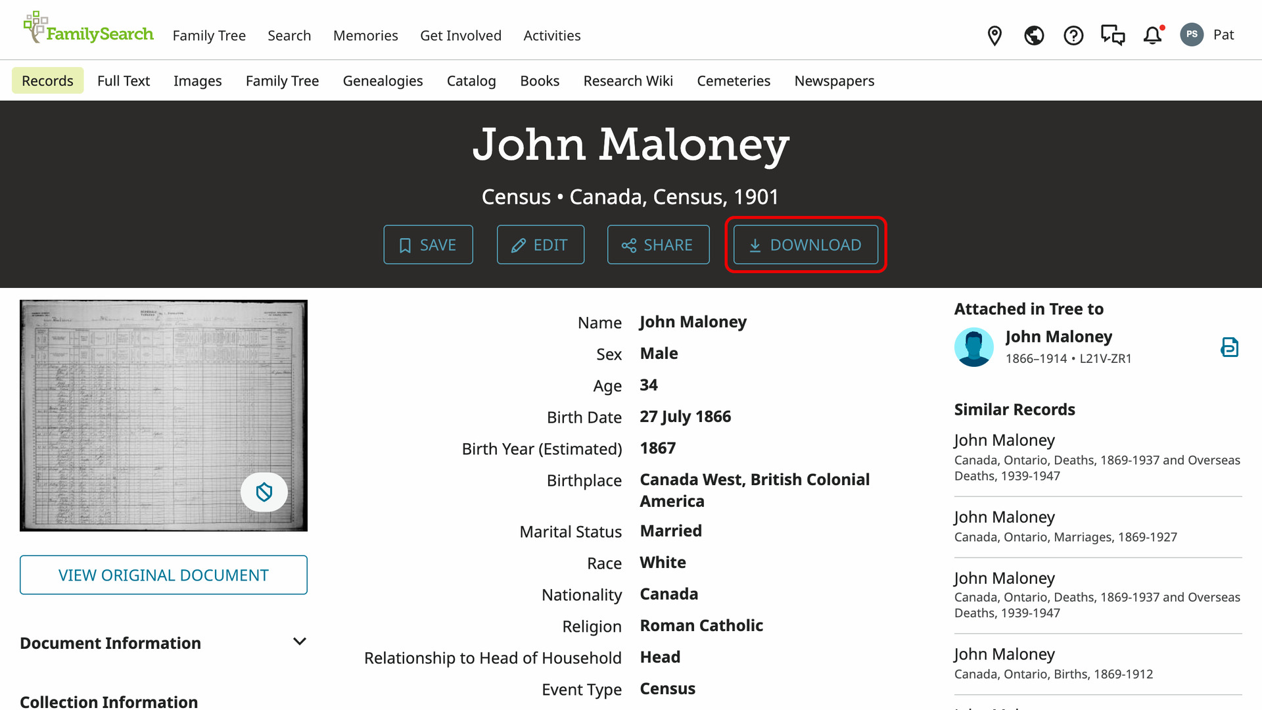Screen dimensions: 1262x710
Task: Switch to the Research Wiki tab
Action: click(x=628, y=81)
